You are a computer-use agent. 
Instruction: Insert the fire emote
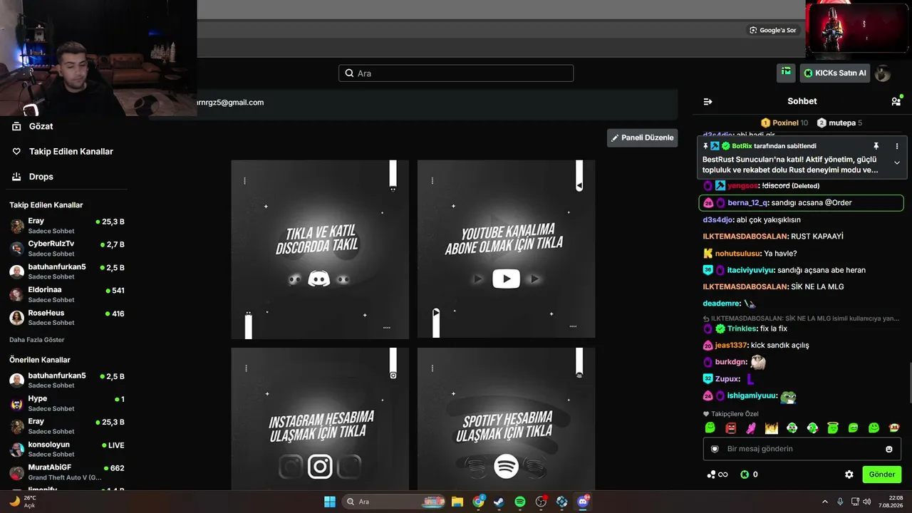click(772, 427)
